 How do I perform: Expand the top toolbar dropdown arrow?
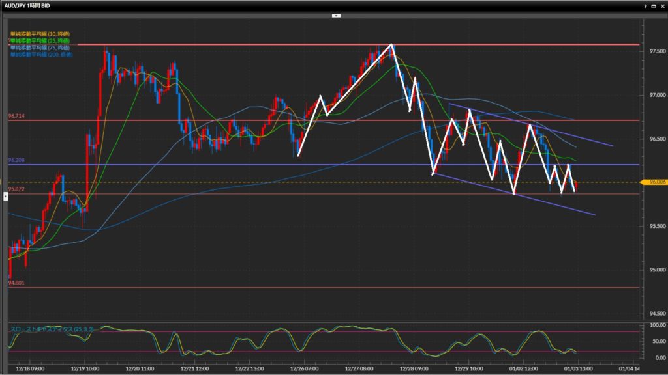(x=336, y=14)
